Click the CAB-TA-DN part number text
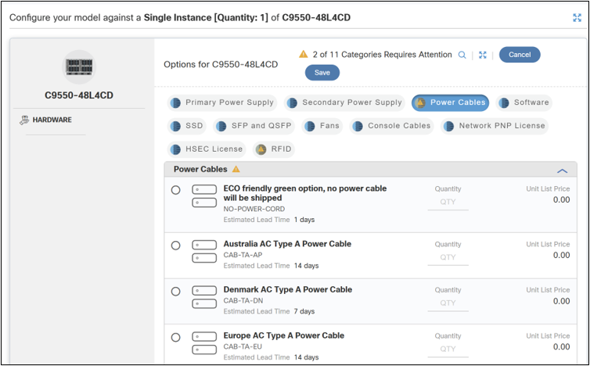This screenshot has height=366, width=590. (243, 301)
